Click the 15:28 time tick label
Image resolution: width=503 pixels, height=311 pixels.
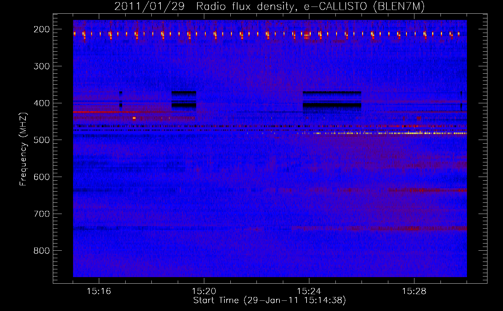(x=414, y=291)
